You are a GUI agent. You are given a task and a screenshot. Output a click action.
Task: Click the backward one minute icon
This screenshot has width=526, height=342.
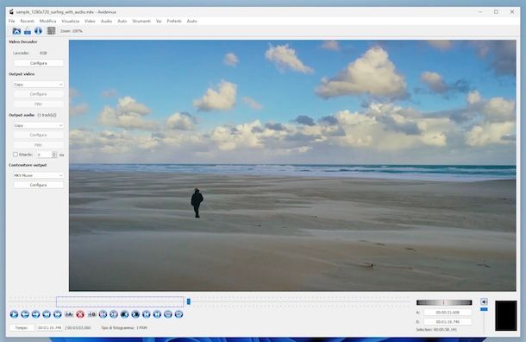[x=168, y=314]
